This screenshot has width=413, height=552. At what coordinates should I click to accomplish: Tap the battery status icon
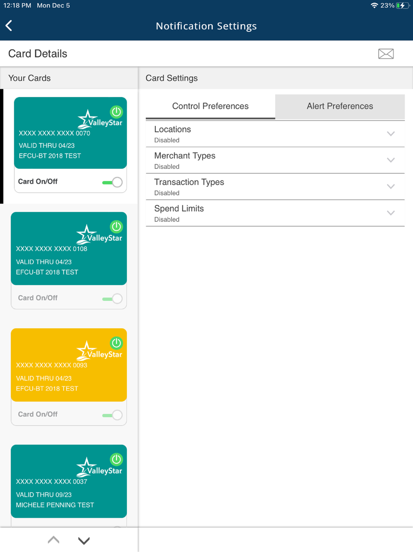tap(403, 5)
